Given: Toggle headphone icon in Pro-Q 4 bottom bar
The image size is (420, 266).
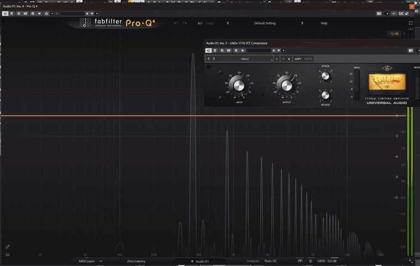Looking at the screenshot, I should (x=300, y=261).
